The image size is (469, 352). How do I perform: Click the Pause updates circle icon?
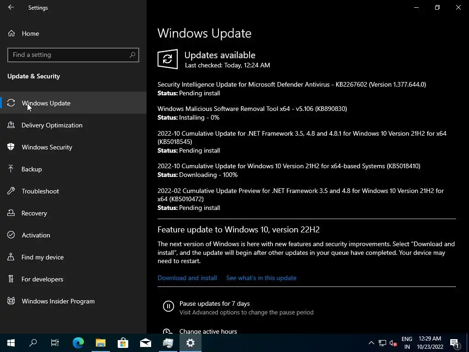point(169,306)
